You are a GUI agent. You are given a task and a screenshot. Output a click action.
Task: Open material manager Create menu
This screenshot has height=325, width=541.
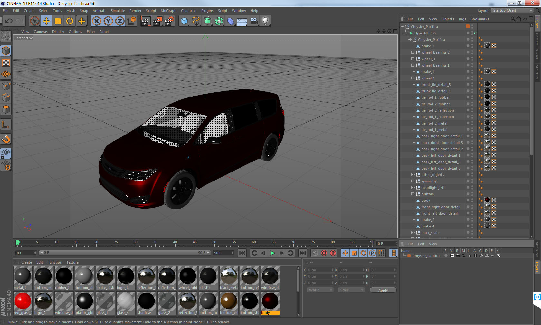[x=26, y=262]
